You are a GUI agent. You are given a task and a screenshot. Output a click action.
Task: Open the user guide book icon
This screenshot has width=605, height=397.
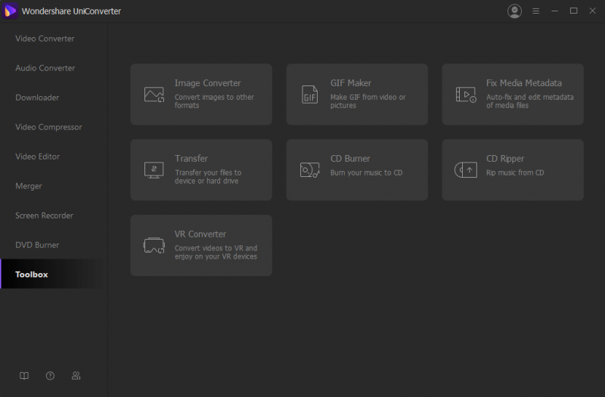pos(24,376)
